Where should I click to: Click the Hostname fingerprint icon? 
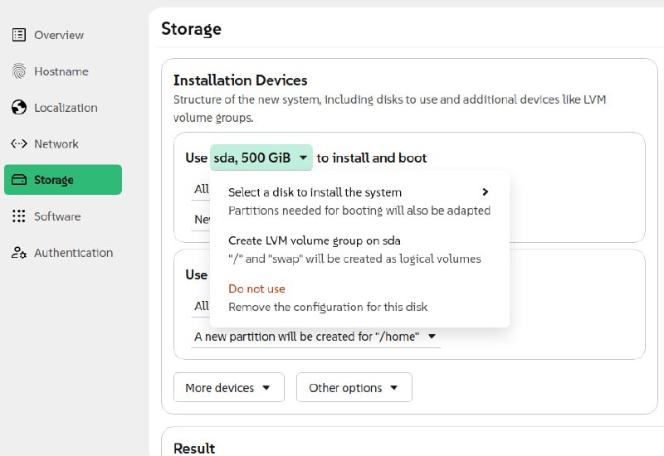pyautogui.click(x=19, y=71)
